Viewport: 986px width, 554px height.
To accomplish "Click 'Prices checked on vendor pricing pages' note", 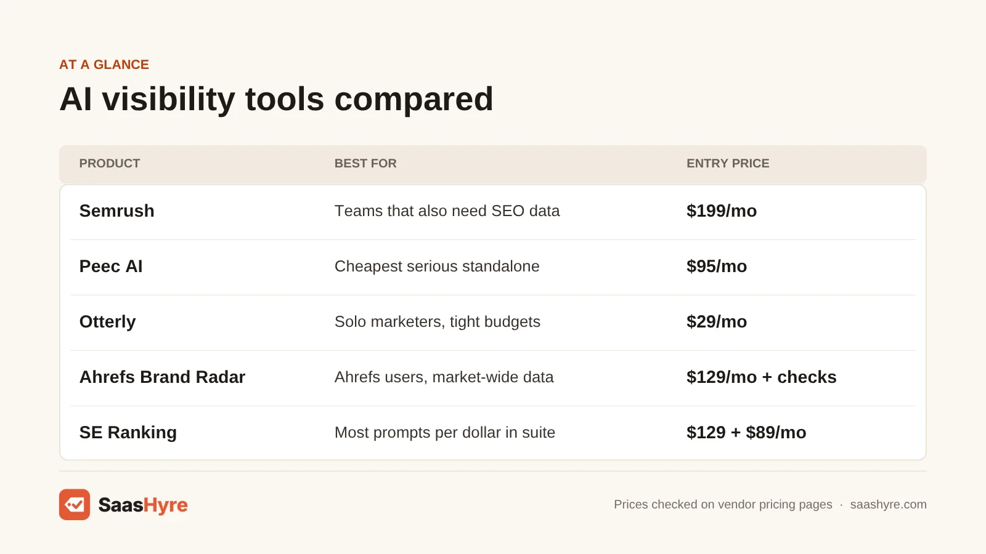I will 723,504.
